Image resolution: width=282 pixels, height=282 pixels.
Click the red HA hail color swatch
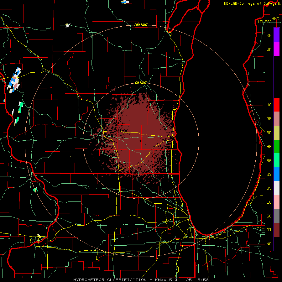point(277,105)
